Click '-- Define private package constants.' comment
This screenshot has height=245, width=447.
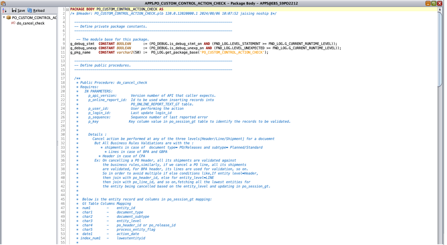[111, 27]
